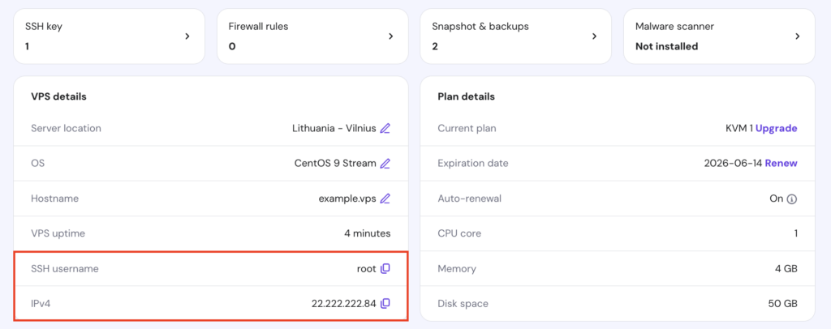Image resolution: width=831 pixels, height=329 pixels.
Task: Open Snapshot & backups chevron
Action: click(594, 36)
